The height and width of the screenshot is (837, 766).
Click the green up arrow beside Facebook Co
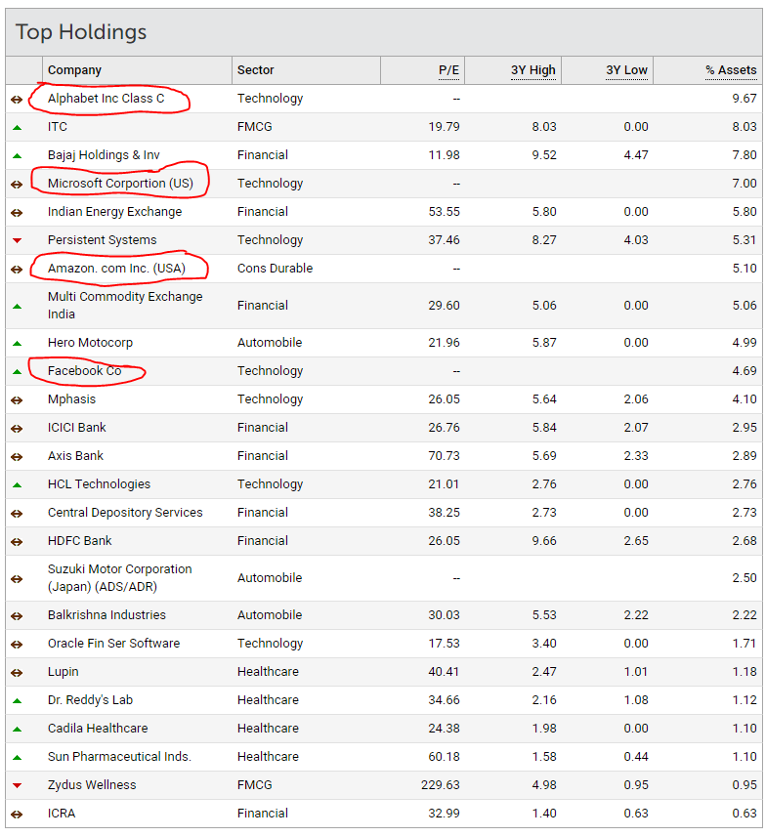click(x=17, y=371)
